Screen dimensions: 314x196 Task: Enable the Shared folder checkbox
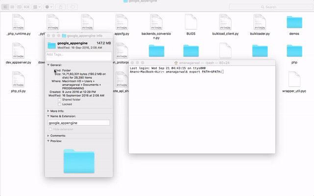[59, 99]
